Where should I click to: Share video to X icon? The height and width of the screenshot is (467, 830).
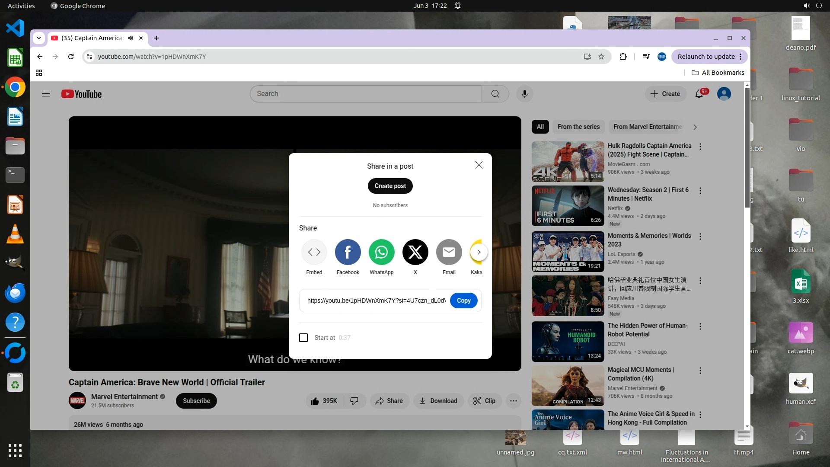[415, 252]
